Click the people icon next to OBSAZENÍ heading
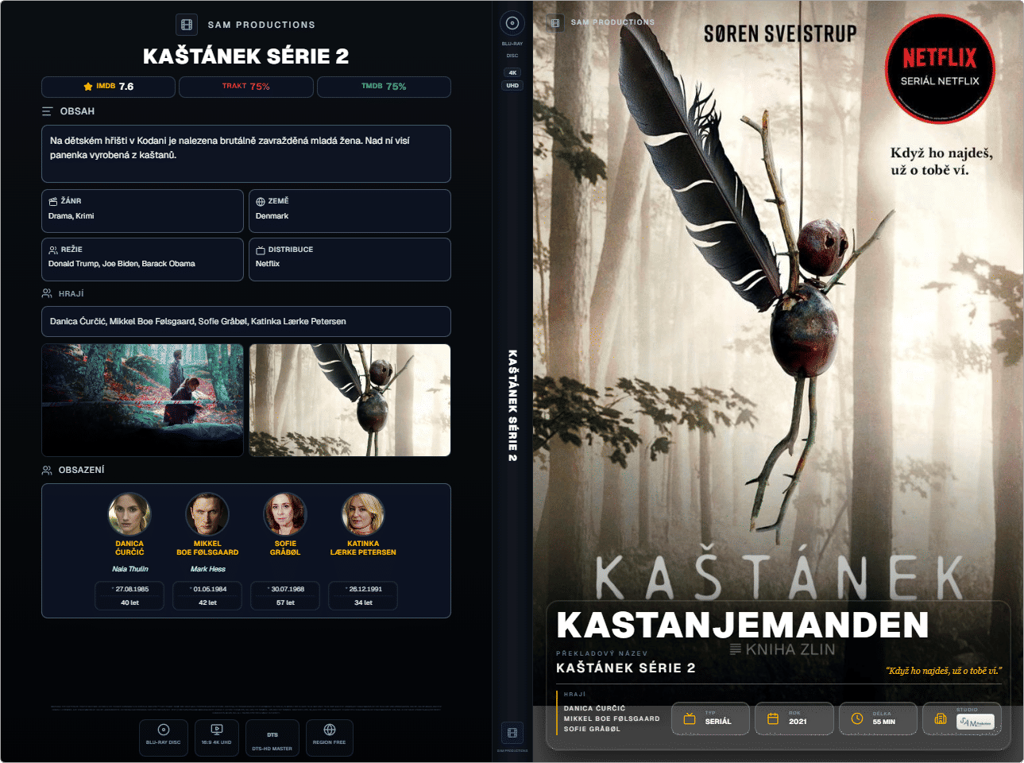This screenshot has width=1024, height=763. (x=47, y=470)
